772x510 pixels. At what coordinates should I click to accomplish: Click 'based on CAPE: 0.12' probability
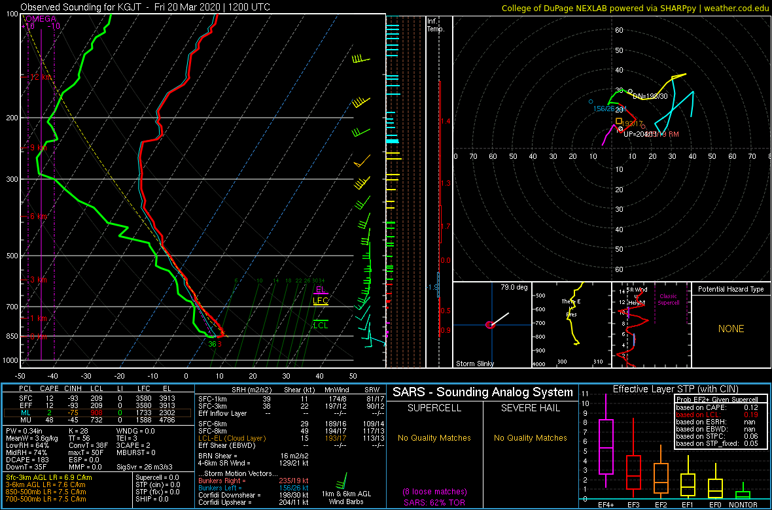click(717, 407)
